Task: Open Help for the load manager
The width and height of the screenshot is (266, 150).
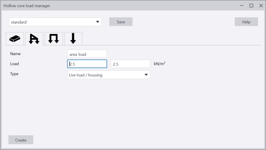Action: (246, 22)
